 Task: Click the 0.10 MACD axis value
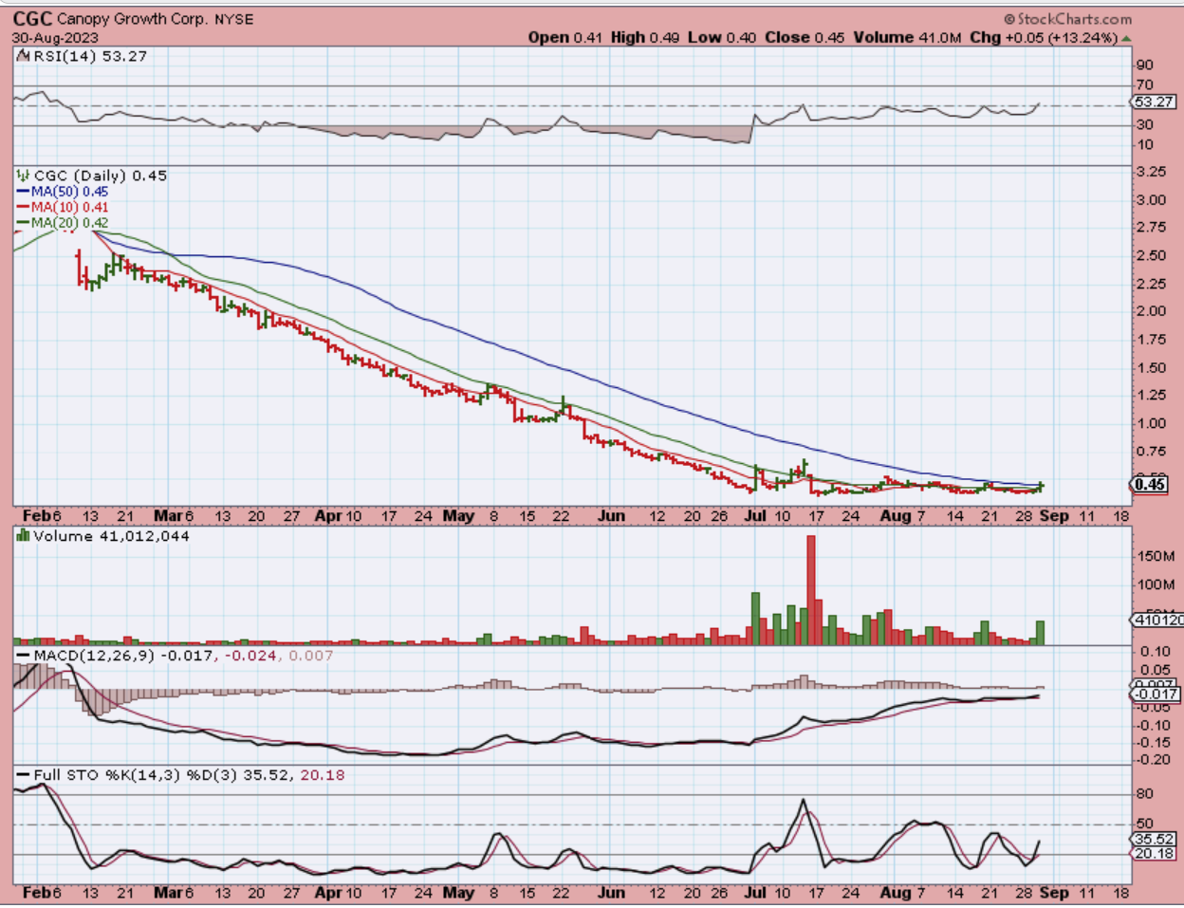tap(1155, 652)
